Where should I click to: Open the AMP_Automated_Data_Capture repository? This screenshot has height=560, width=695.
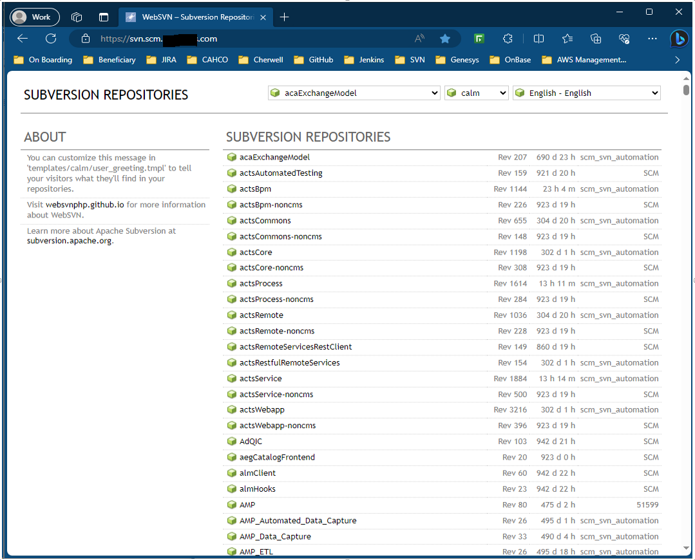(298, 521)
